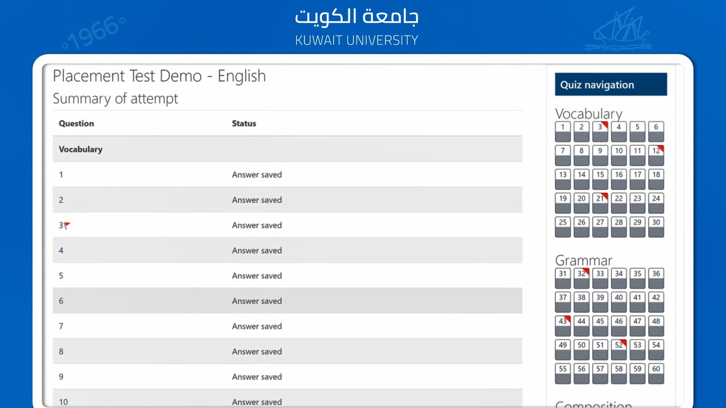The image size is (726, 408).
Task: Jump to question 6 in quiz navigation
Action: [656, 131]
